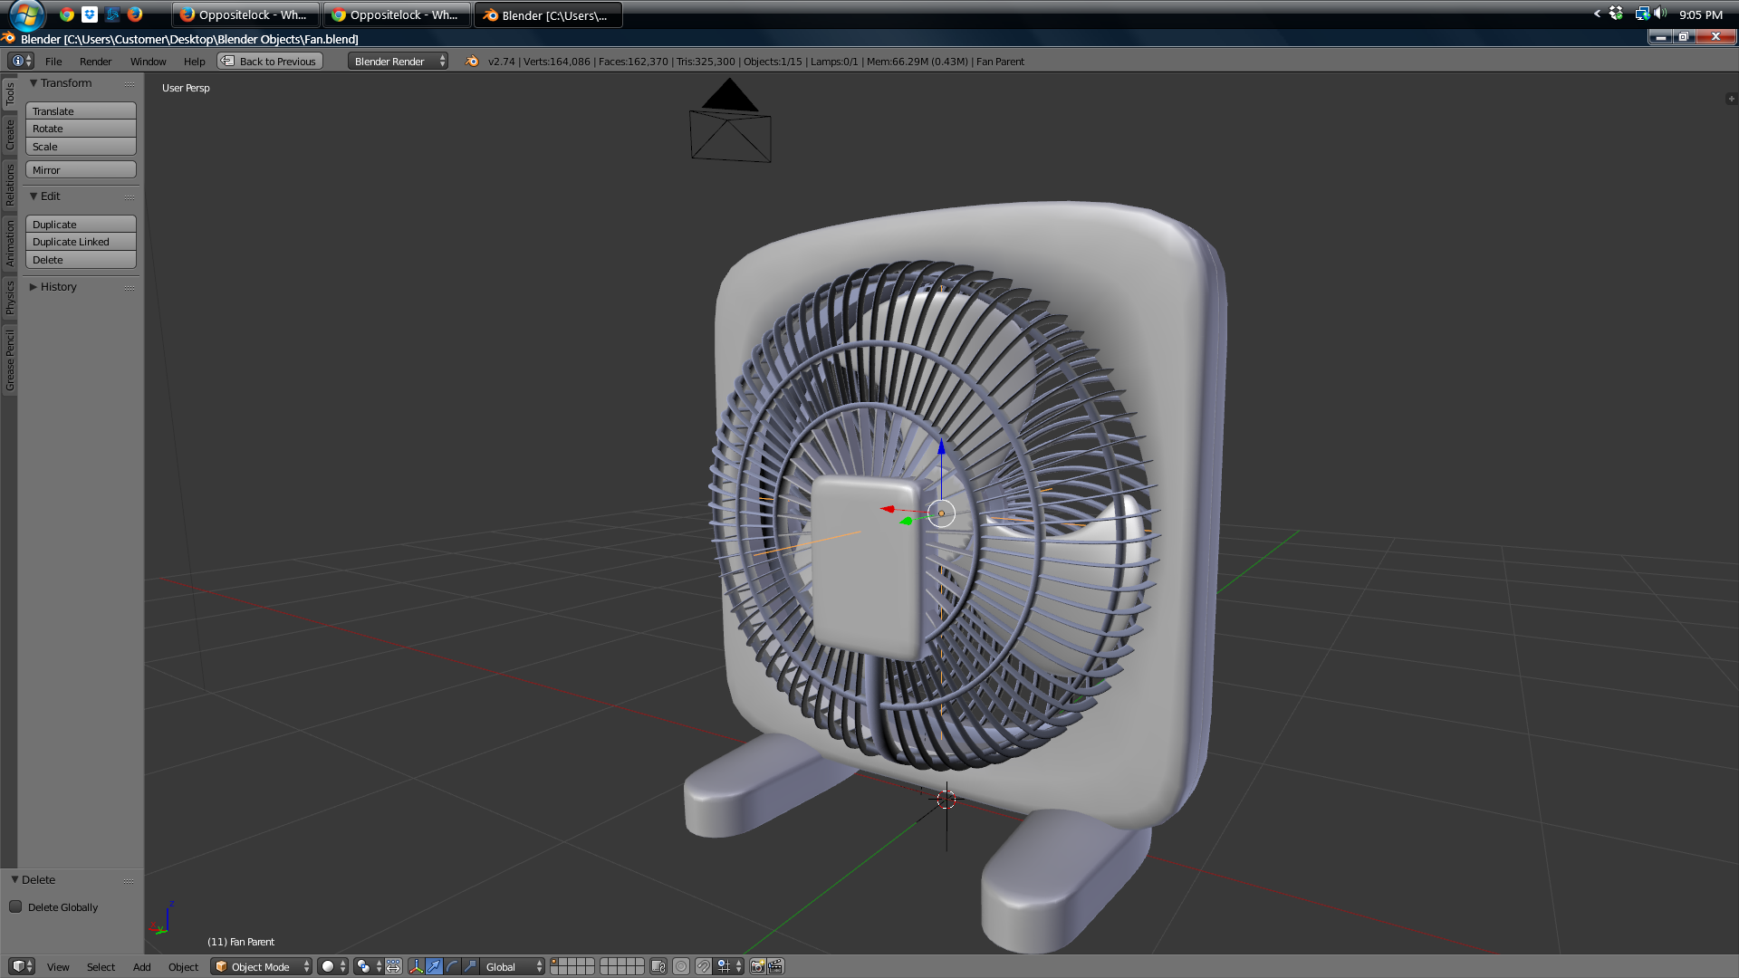
Task: Open the 3D view editor type selector
Action: [x=22, y=966]
